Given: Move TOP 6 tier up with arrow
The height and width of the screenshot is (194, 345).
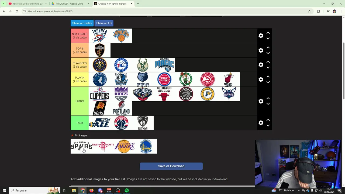Looking at the screenshot, I should [x=268, y=47].
